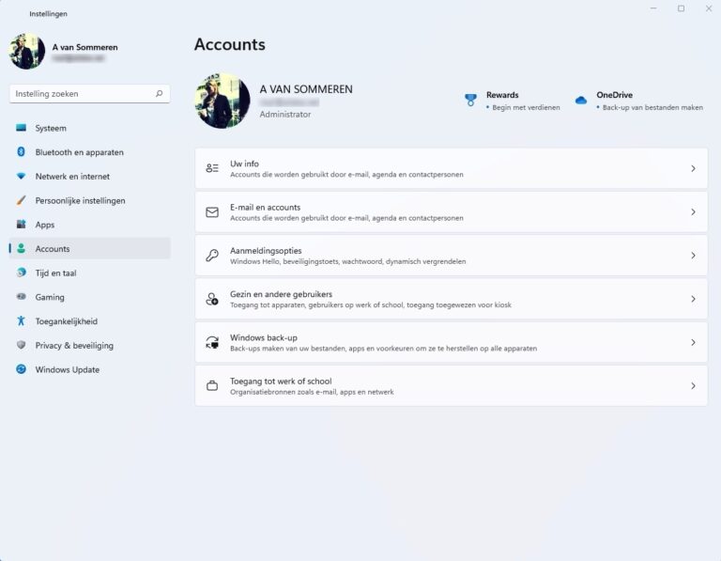721x561 pixels.
Task: Open Windows back-up settings
Action: coord(451,342)
